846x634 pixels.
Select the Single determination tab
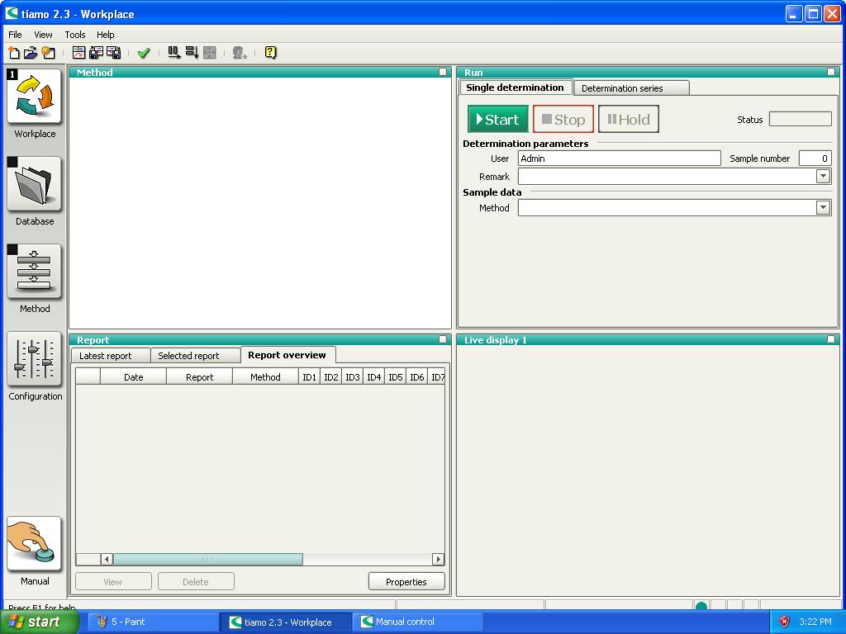coord(516,88)
